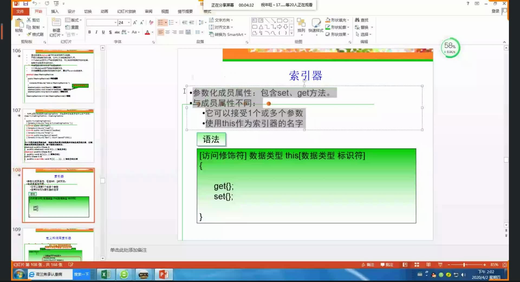The image size is (520, 282).
Task: Open the font name combo box
Action: [102, 23]
